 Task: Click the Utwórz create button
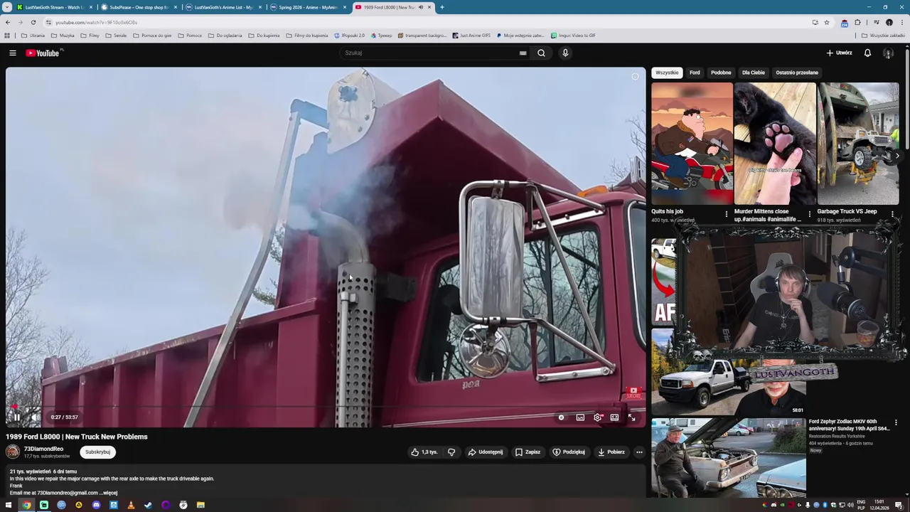839,53
